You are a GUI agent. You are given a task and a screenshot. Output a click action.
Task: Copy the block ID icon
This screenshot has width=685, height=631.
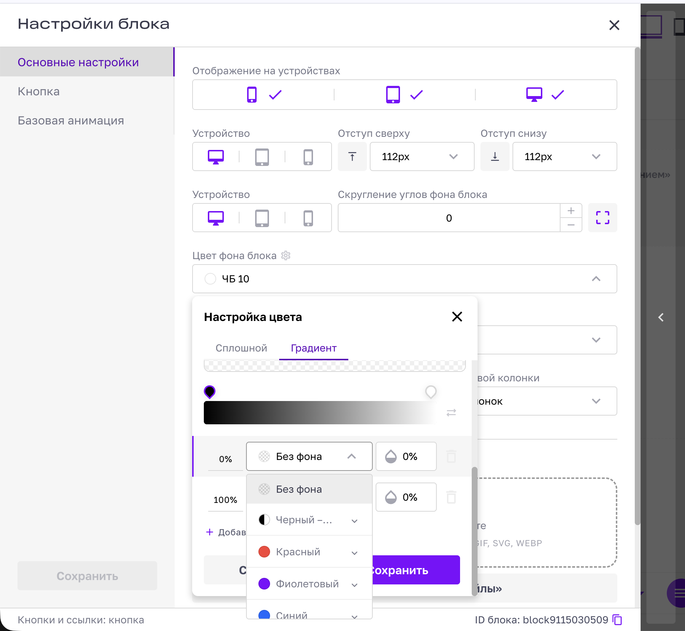(618, 620)
